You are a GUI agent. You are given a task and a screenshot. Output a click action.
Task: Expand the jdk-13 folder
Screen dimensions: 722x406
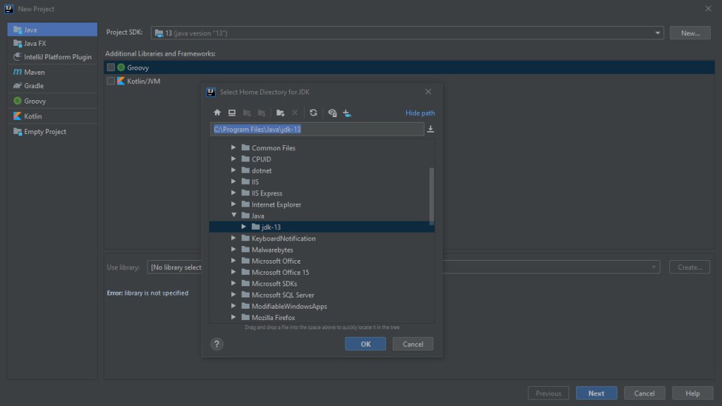coord(244,227)
